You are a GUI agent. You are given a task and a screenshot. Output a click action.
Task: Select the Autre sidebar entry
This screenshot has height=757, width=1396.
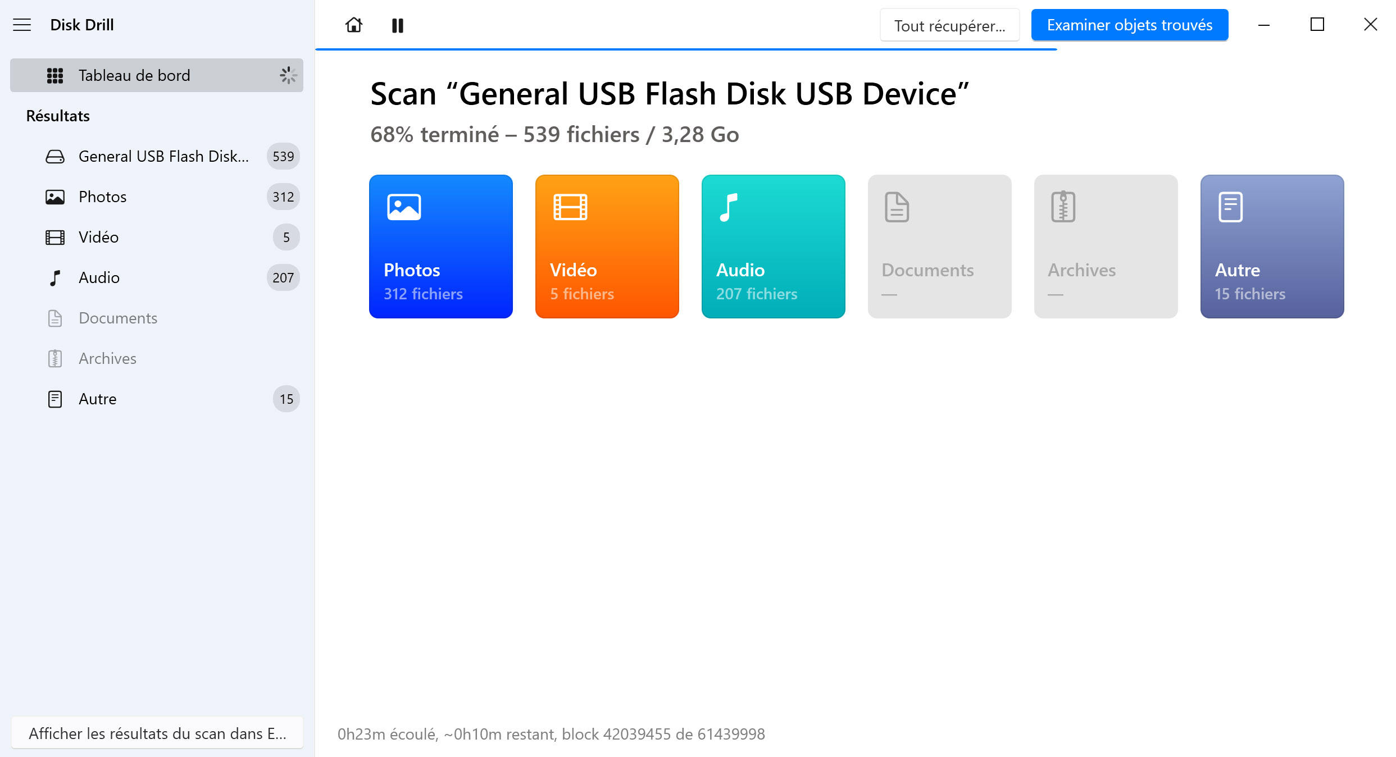pos(96,398)
